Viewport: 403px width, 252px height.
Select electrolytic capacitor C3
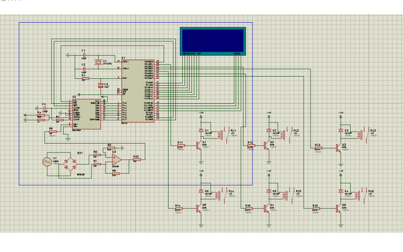pyautogui.click(x=101, y=86)
